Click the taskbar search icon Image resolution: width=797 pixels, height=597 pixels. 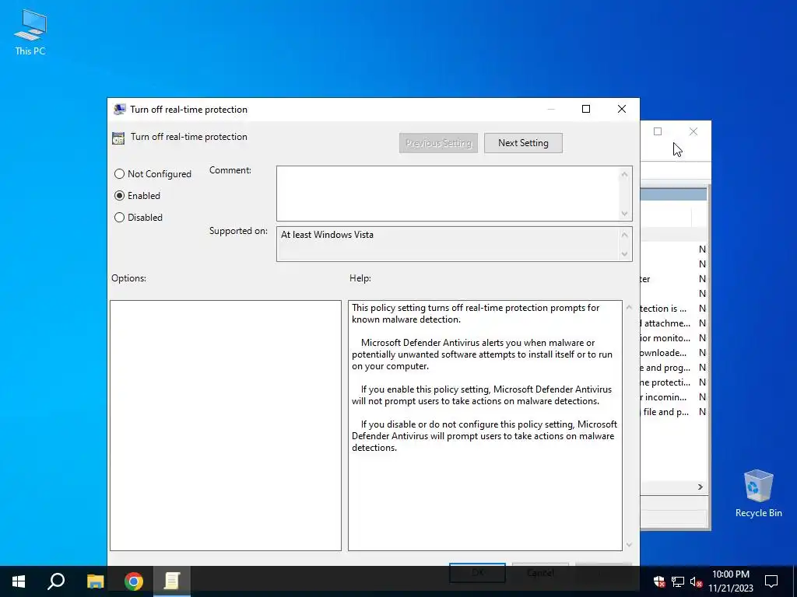pyautogui.click(x=56, y=581)
